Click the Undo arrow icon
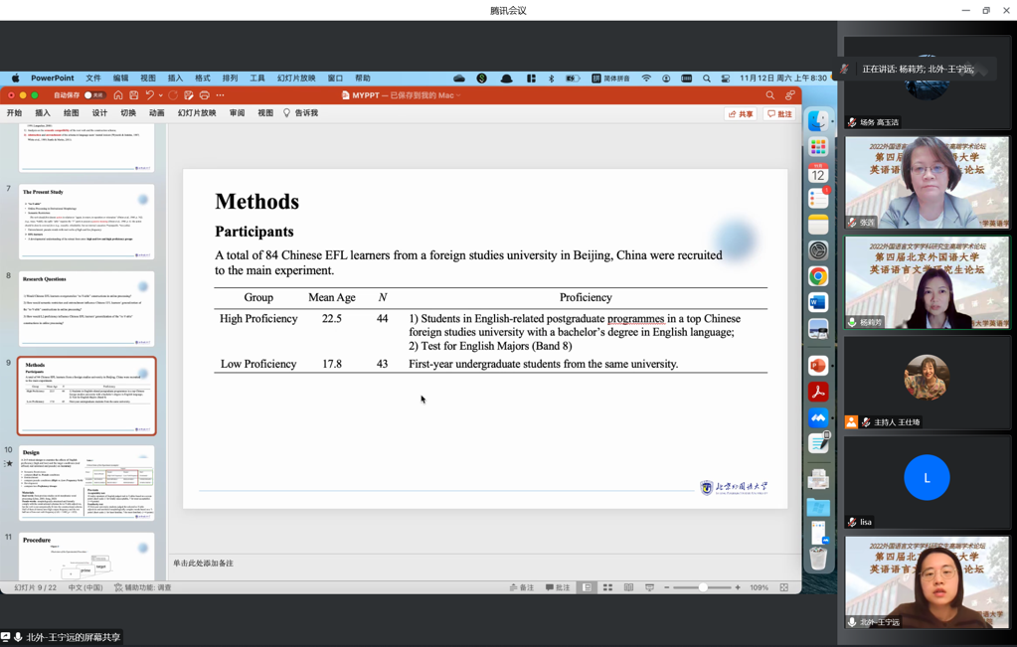This screenshot has height=647, width=1017. pyautogui.click(x=149, y=95)
